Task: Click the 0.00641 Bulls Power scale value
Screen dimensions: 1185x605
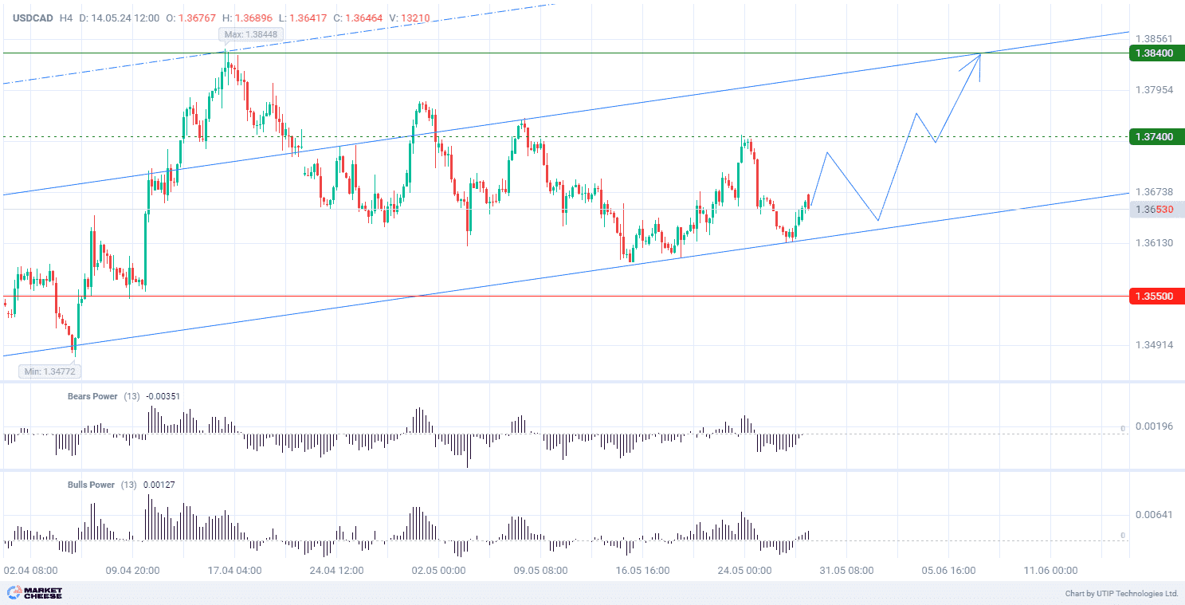Action: [1153, 515]
